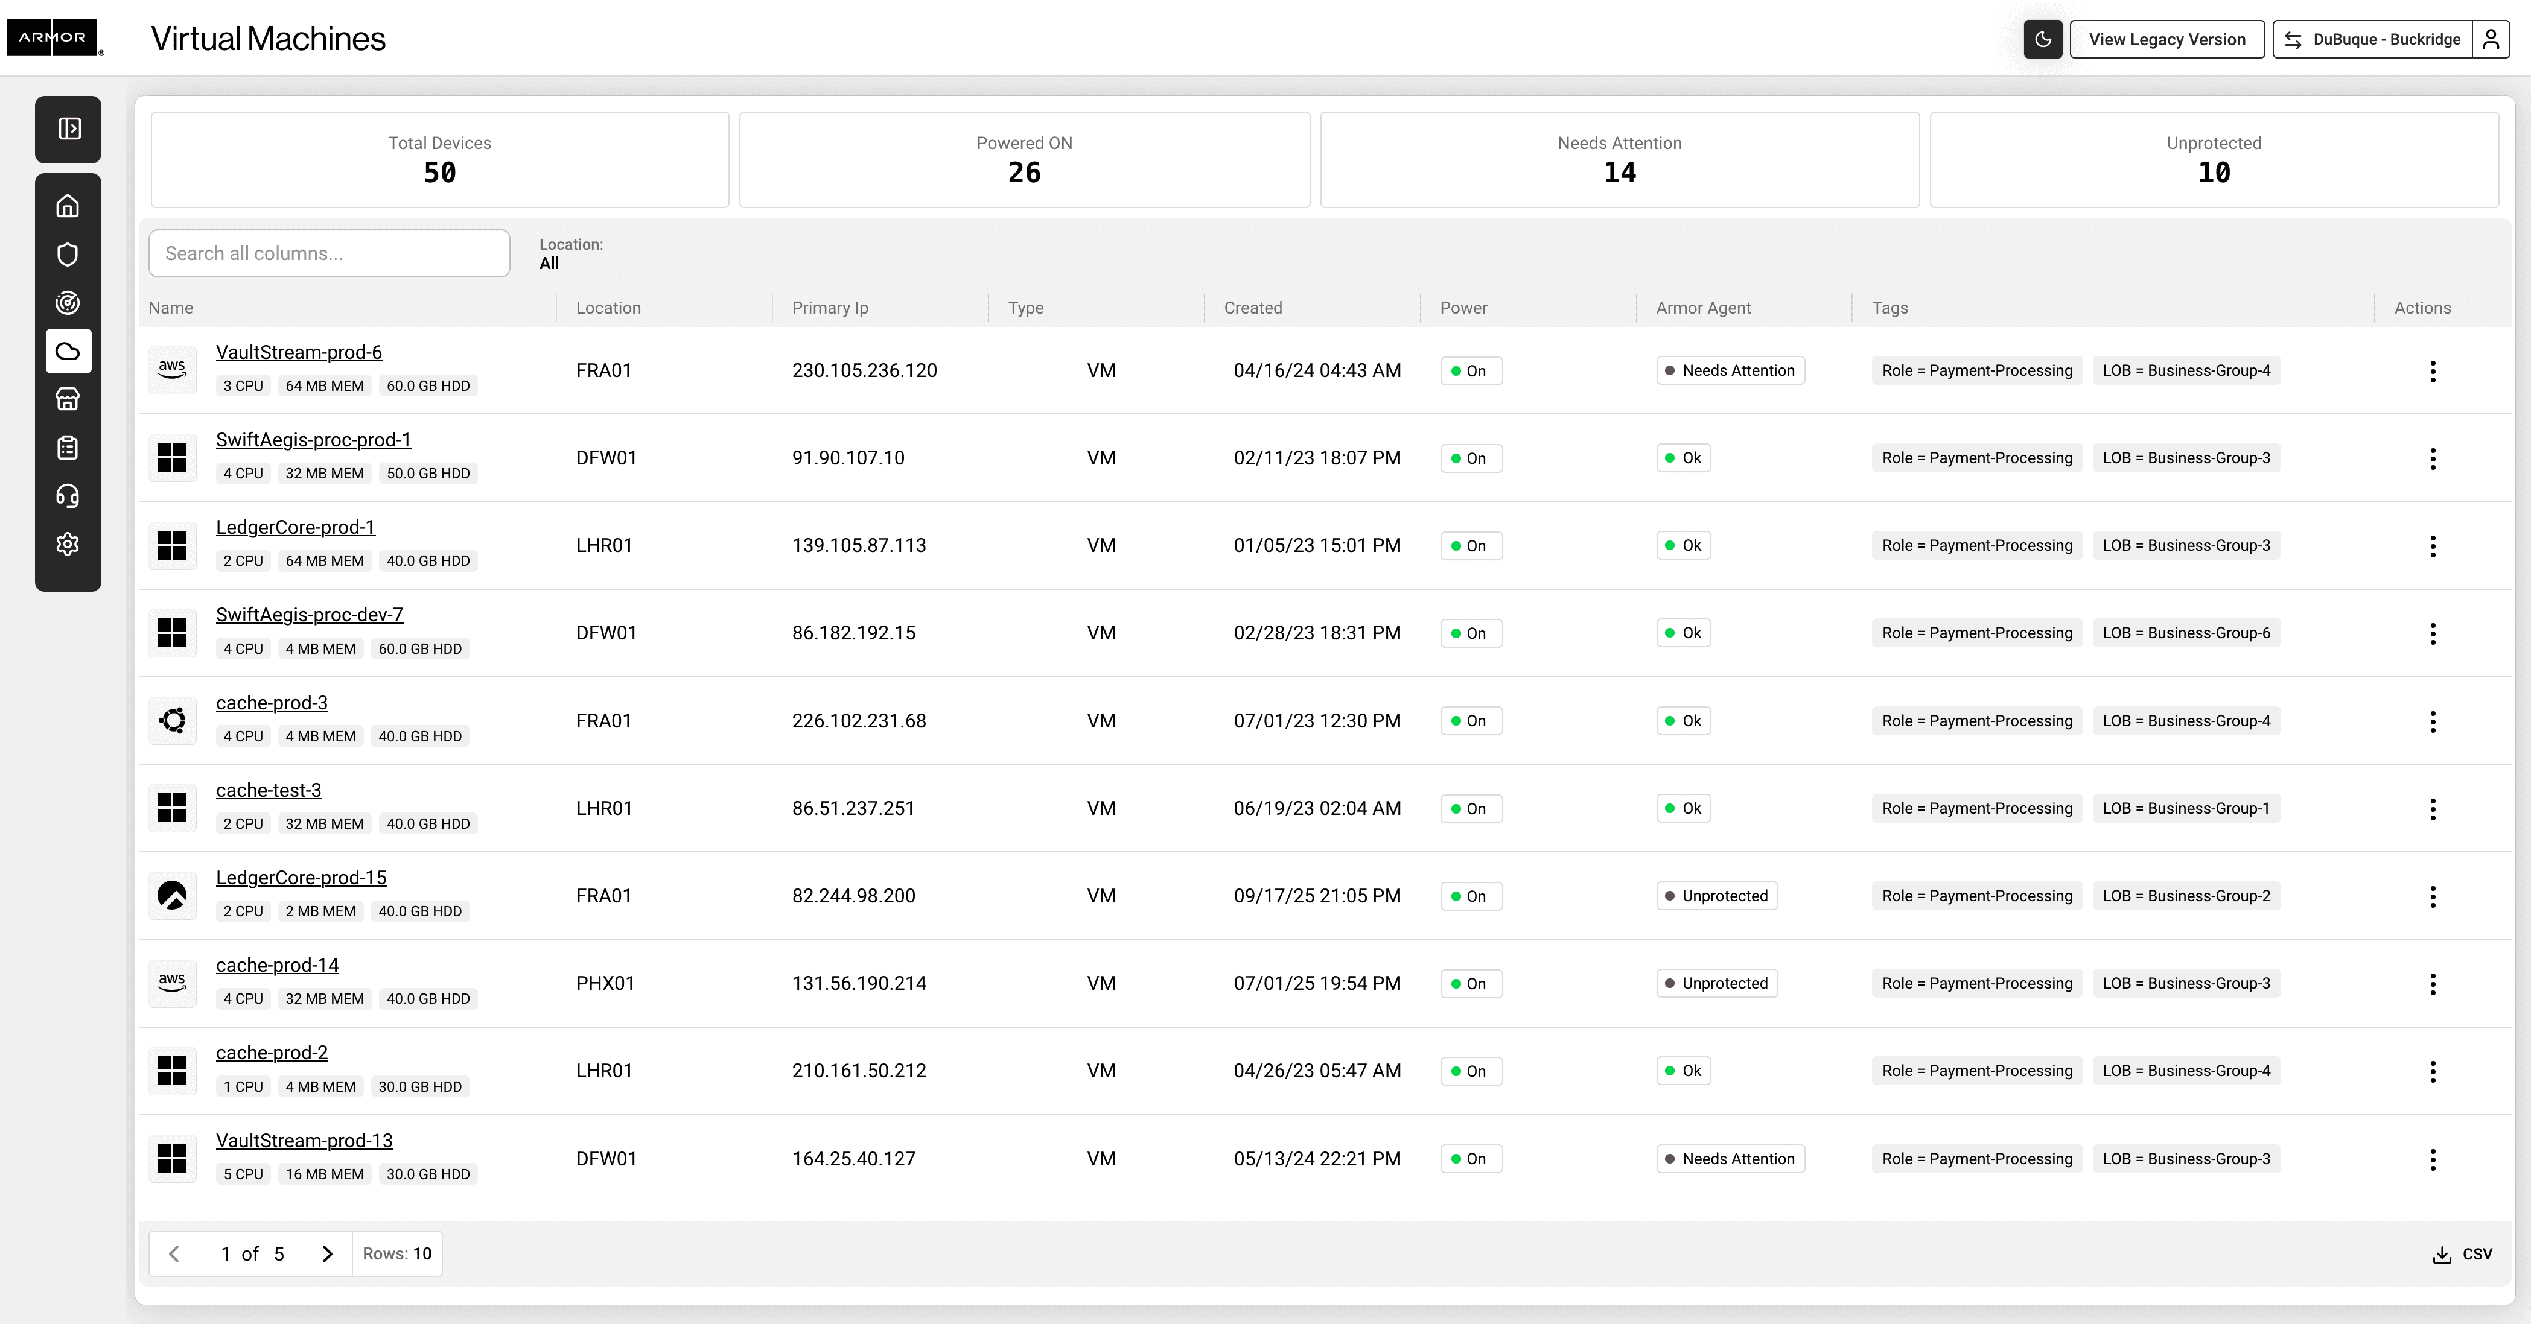Toggle dark mode moon icon

click(x=2042, y=39)
